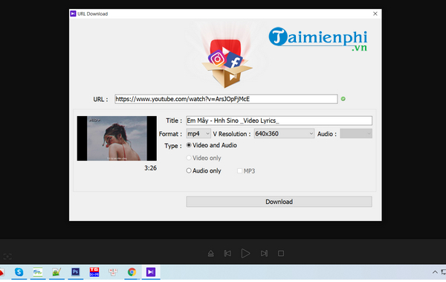This screenshot has height=282, width=446.
Task: Click the video thumbnail preview
Action: click(117, 138)
